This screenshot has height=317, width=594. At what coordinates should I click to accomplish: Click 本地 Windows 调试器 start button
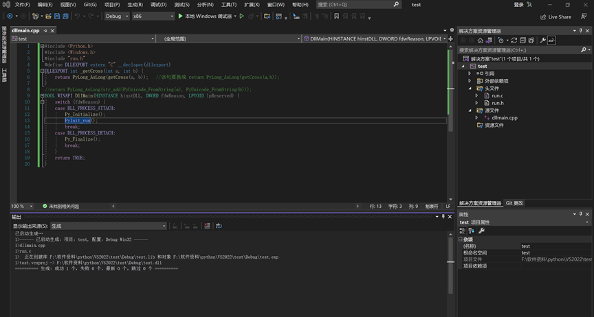205,16
